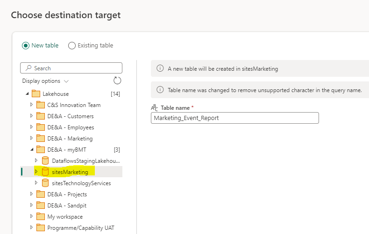This screenshot has height=234, width=369.
Task: Click the sitesMarketing lakehouse database icon
Action: [45, 172]
